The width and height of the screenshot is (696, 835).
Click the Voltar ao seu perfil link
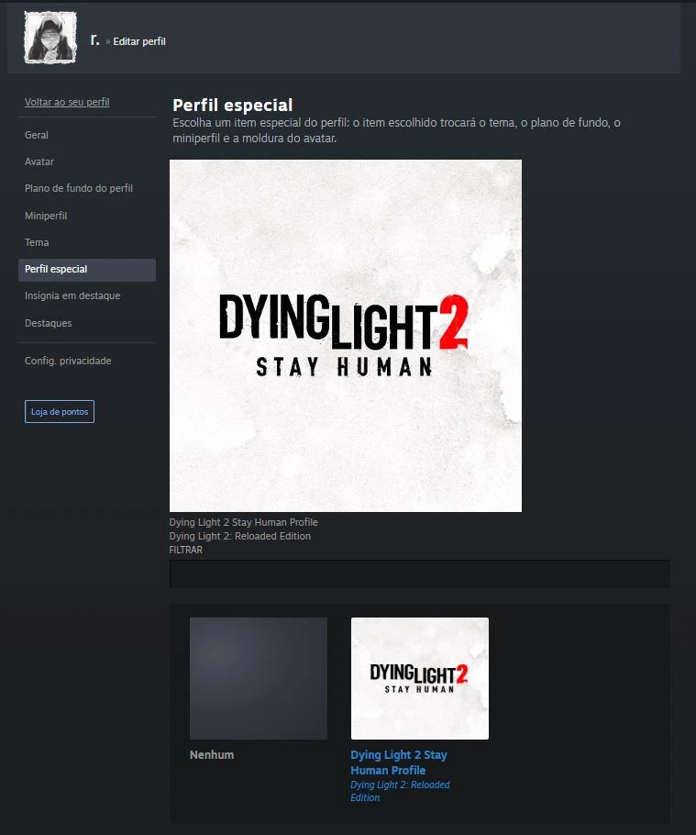[67, 102]
